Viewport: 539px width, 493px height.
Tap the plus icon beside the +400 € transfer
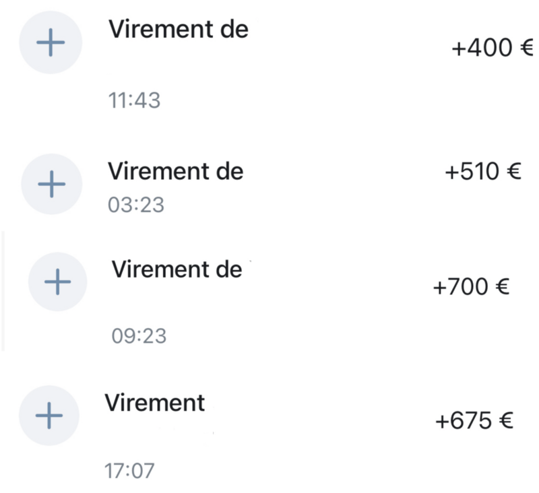[51, 42]
